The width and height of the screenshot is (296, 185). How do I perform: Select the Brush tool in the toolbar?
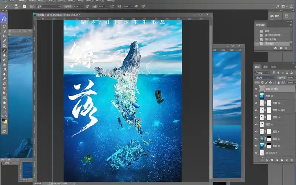click(4, 50)
